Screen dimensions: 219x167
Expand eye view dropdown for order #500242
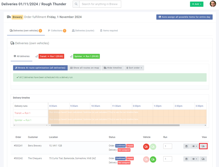click(194, 159)
